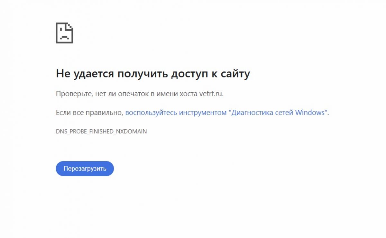Select the DNS_PROBE_FINISHED_NXDOMAIN error code text
The height and width of the screenshot is (238, 386).
point(101,132)
